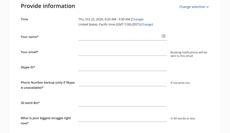This screenshot has height=133, width=230.
Task: Click the biggest struggle answer field
Action: [122, 118]
